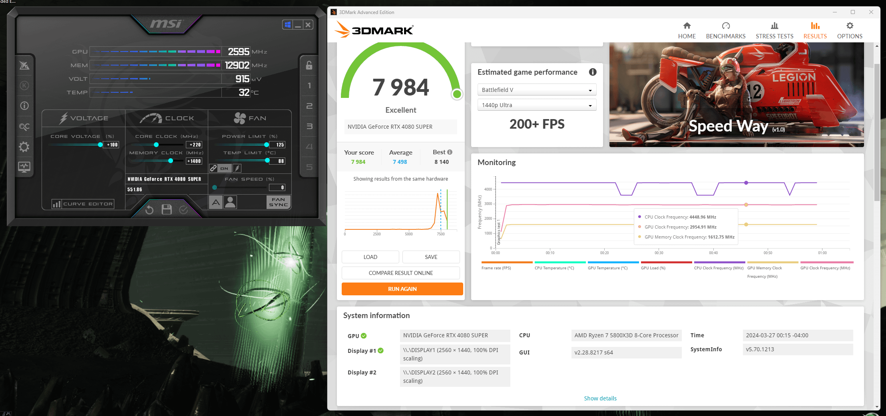The image size is (886, 416).
Task: Launch the OC Scanner in Afterburner
Action: pyautogui.click(x=24, y=127)
